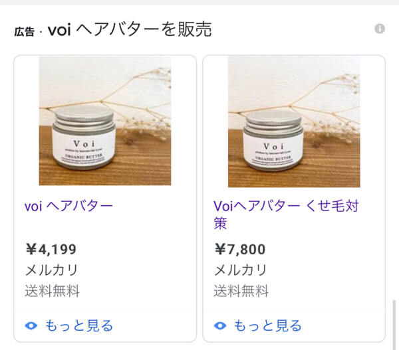Click the ¥7,800 price
The image size is (399, 350).
[240, 249]
